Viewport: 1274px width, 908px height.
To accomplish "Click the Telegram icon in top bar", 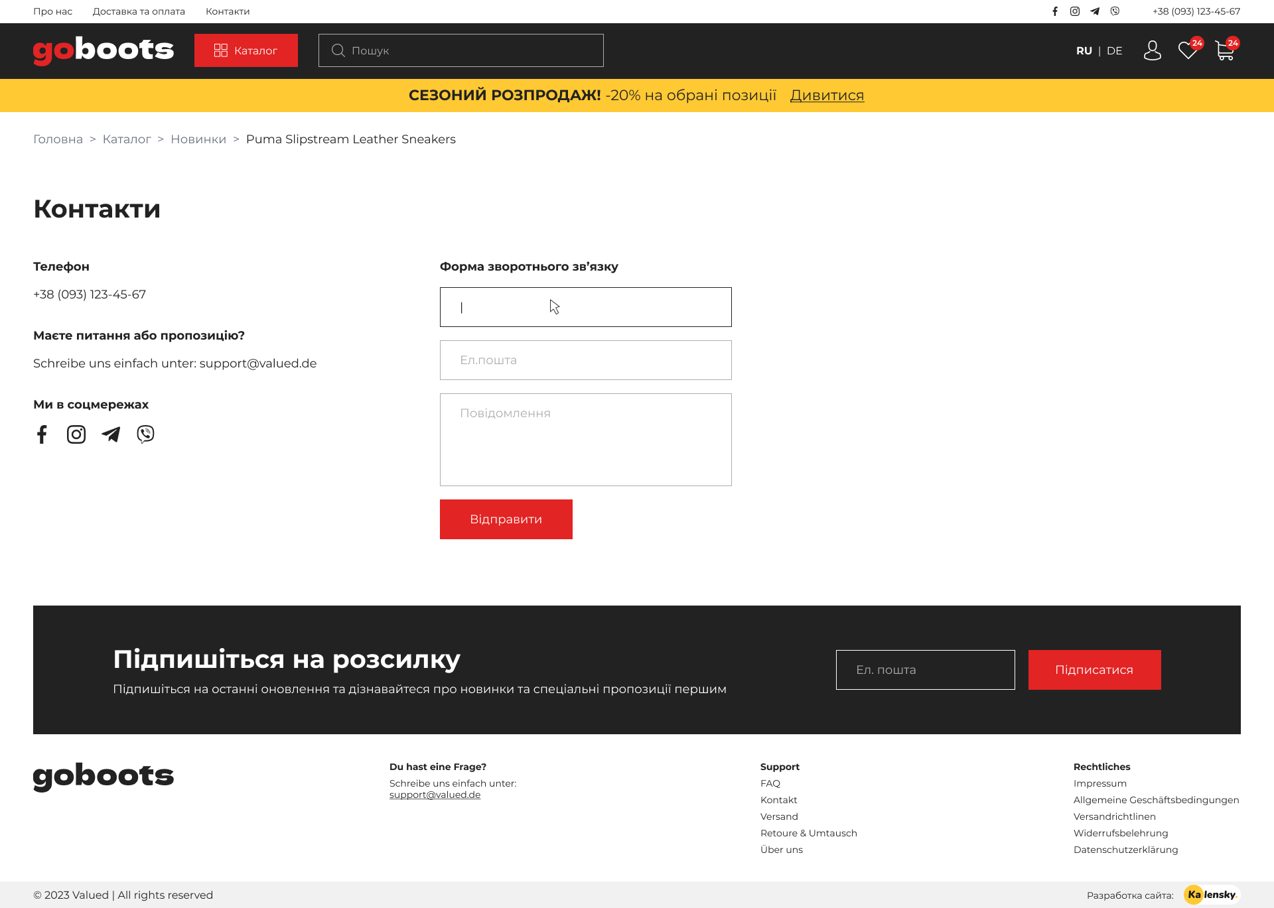I will [1095, 11].
